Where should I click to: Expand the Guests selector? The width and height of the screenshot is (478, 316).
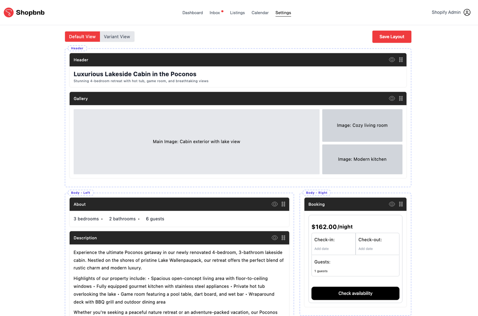click(x=355, y=266)
